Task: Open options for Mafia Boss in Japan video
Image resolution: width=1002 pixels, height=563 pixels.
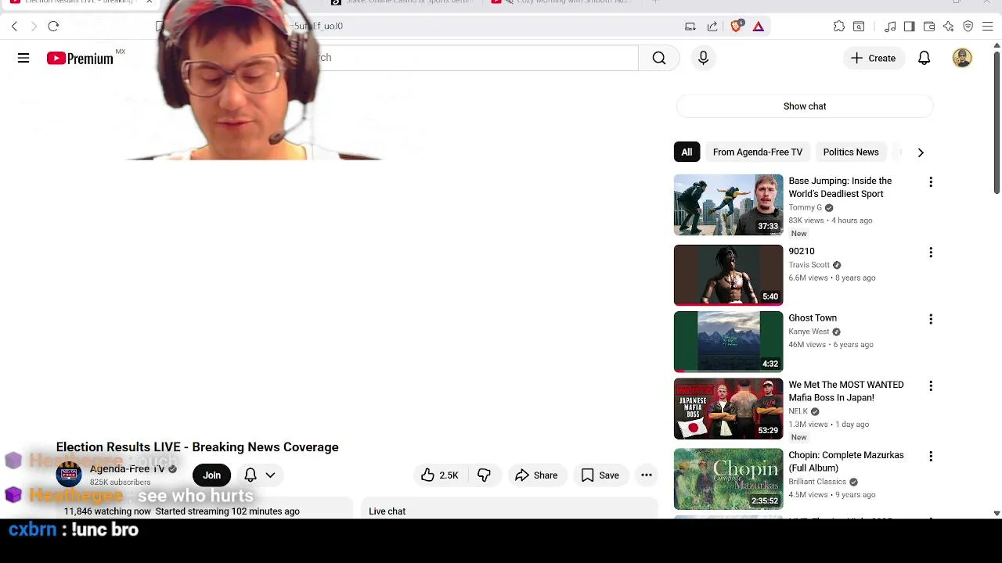Action: [931, 386]
